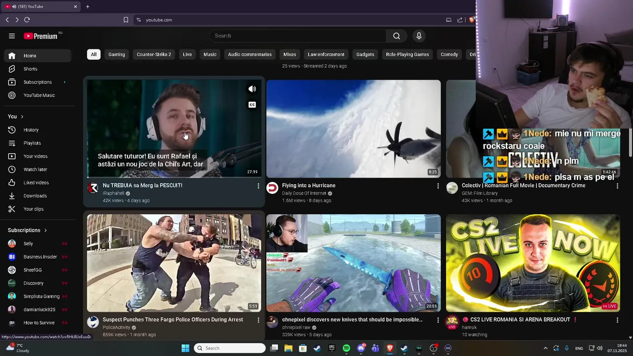Select the Live filter chip

coord(187,54)
